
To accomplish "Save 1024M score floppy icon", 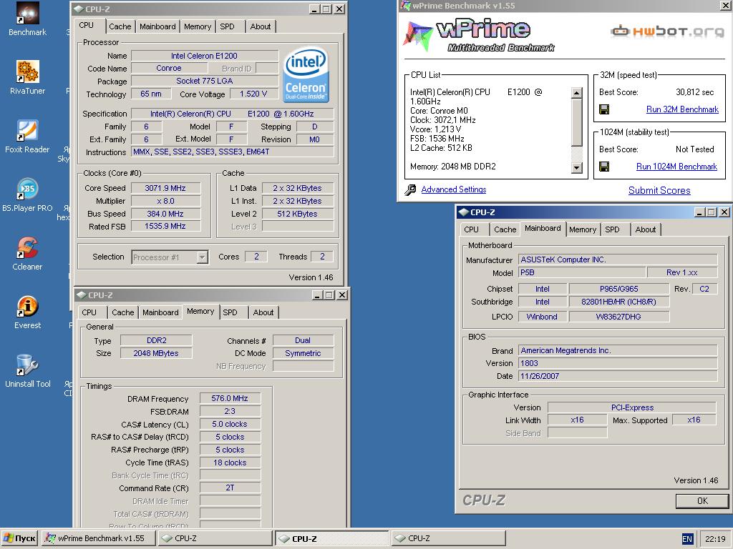I will (x=604, y=167).
